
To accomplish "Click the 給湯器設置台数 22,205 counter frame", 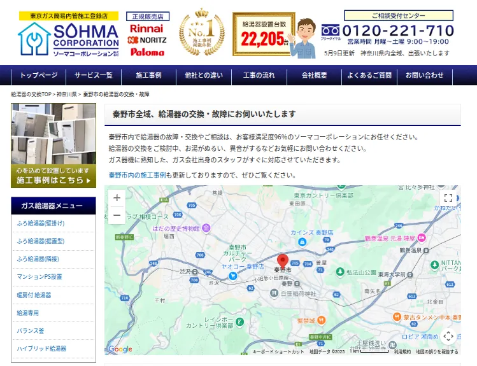I will 264,34.
